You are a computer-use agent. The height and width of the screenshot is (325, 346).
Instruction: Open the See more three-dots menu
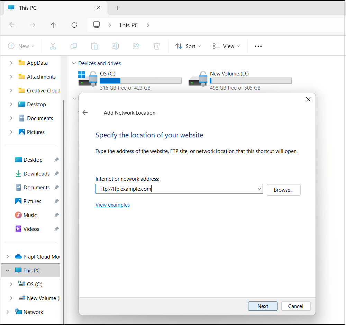pos(258,46)
